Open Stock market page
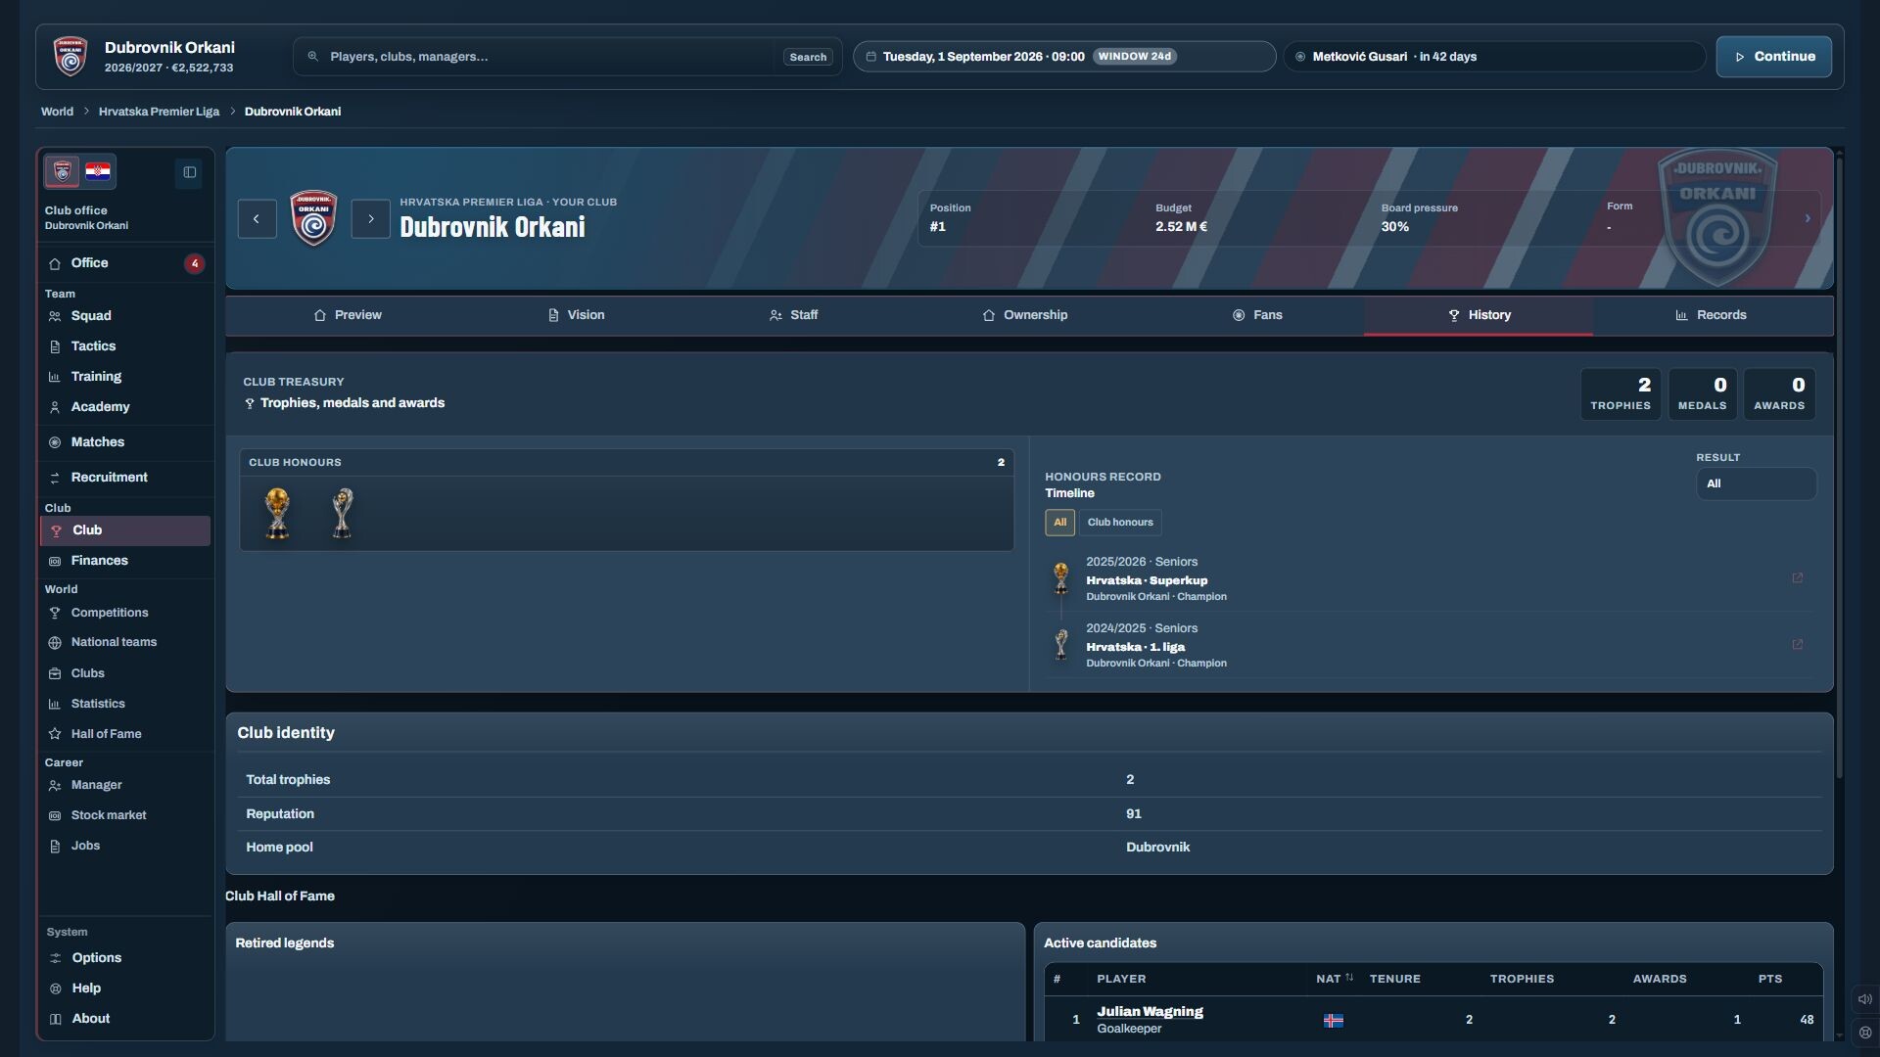Image resolution: width=1880 pixels, height=1057 pixels. (x=125, y=815)
